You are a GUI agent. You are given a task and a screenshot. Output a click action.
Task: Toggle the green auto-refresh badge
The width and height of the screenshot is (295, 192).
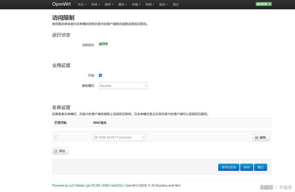click(x=264, y=4)
